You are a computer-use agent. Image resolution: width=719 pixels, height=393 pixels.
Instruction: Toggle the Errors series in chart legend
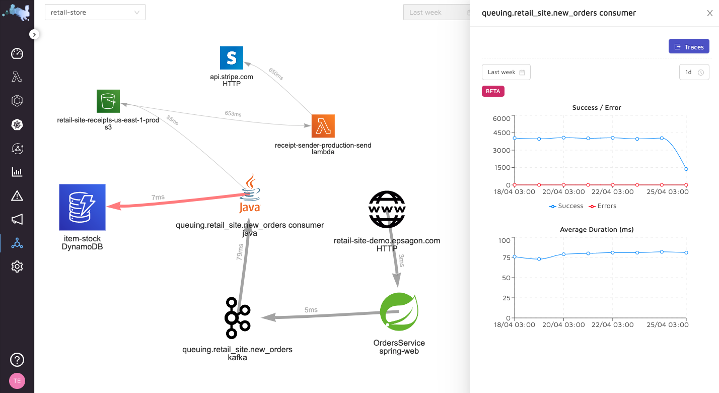click(602, 206)
